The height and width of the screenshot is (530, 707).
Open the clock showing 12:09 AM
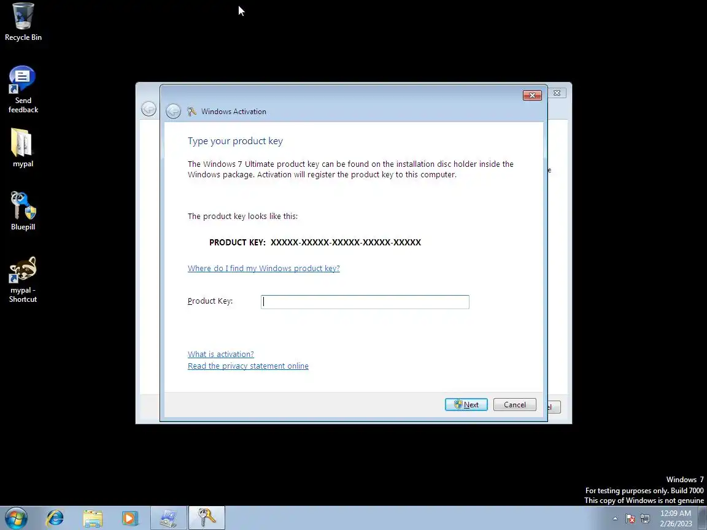click(x=676, y=518)
